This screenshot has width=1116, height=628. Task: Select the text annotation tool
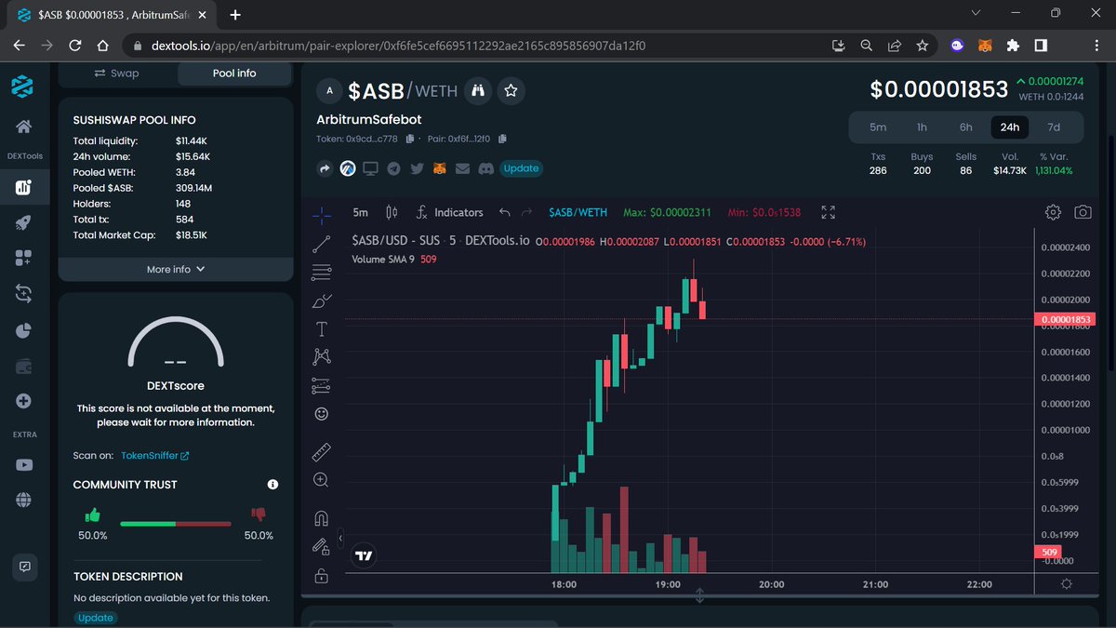pos(322,328)
